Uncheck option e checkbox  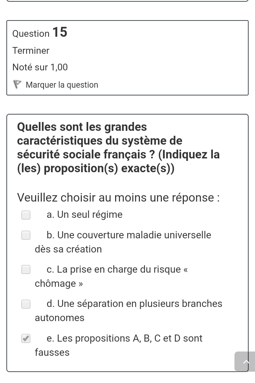coord(25,339)
